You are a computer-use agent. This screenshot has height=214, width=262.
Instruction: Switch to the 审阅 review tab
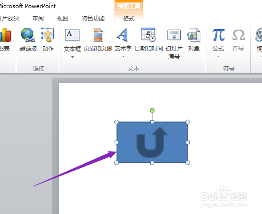click(x=38, y=18)
